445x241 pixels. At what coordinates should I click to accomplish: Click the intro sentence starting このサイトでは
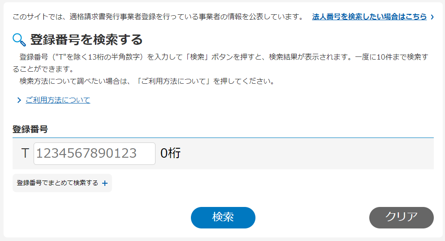click(x=158, y=17)
